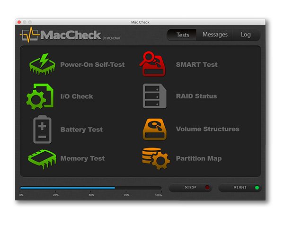Click the "Mac Check" window title
The image size is (284, 225).
(140, 22)
